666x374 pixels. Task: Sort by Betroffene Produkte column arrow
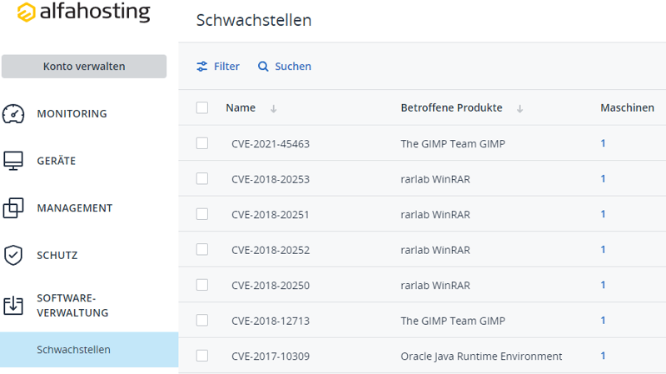(520, 109)
